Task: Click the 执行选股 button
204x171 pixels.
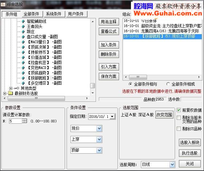Action: point(190,153)
